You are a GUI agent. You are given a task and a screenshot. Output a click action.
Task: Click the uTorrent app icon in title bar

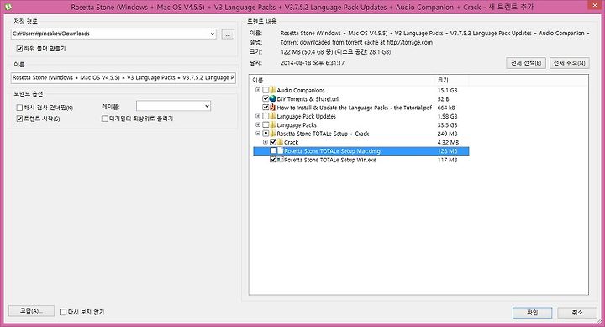[x=8, y=7]
